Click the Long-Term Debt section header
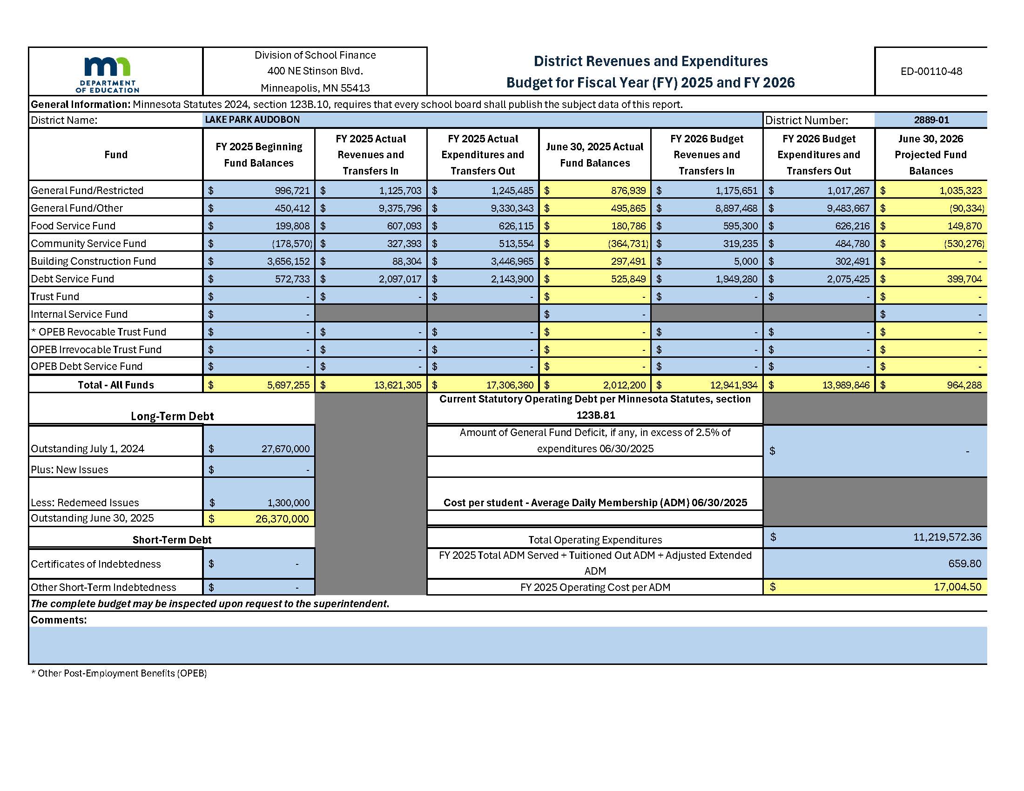This screenshot has height=791, width=1024. click(x=173, y=416)
